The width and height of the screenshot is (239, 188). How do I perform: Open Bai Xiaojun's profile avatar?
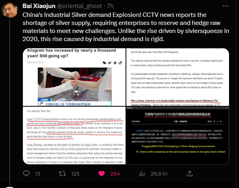(x=9, y=10)
